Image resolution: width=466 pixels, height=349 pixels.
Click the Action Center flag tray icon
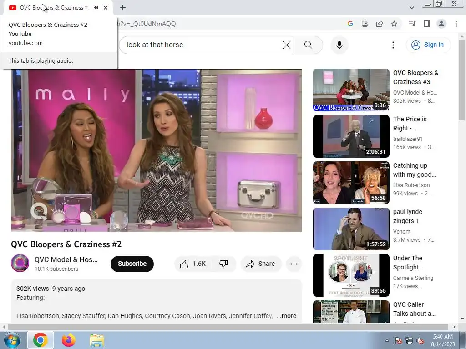coord(398,340)
